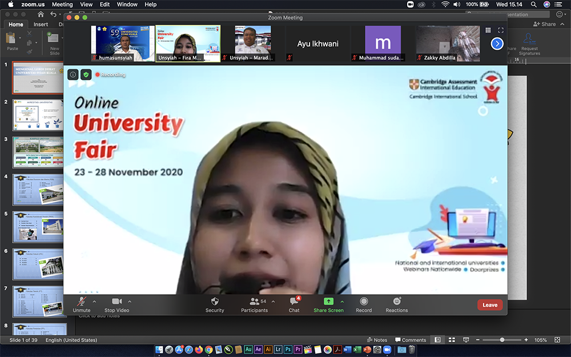The width and height of the screenshot is (571, 357).
Task: Switch to the Insert ribbon tab
Action: [41, 25]
